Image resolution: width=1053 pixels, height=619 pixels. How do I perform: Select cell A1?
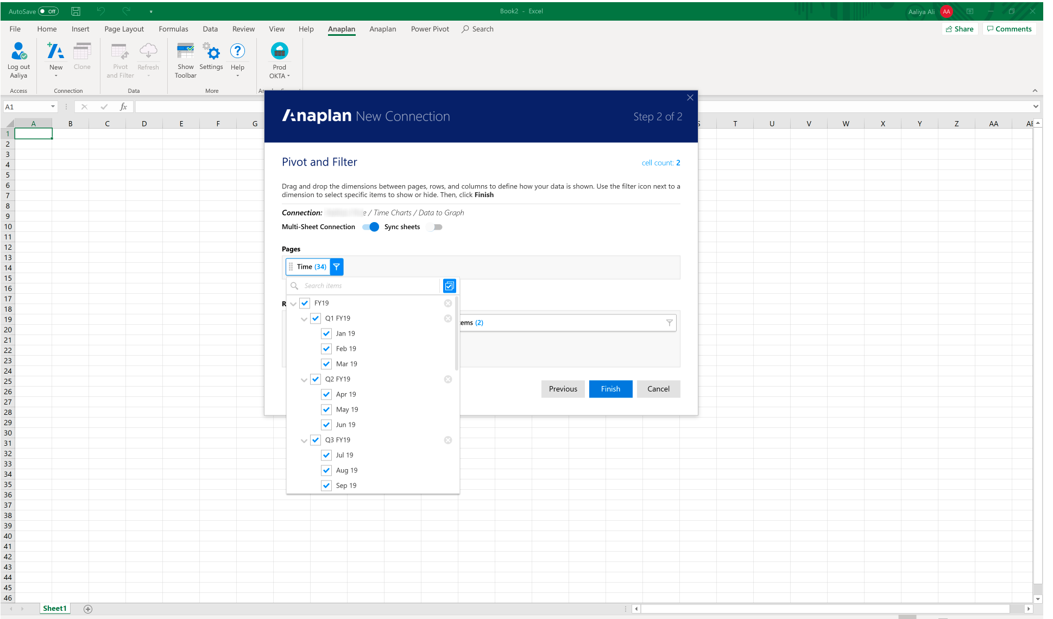point(33,134)
